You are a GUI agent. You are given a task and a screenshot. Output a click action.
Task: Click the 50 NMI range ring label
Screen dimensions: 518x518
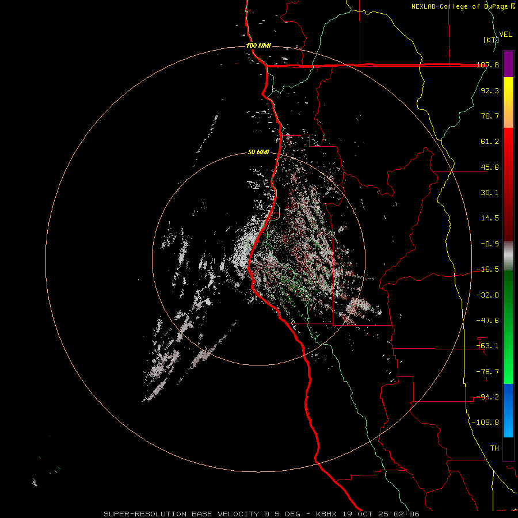tap(258, 153)
